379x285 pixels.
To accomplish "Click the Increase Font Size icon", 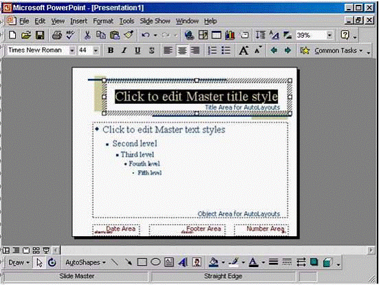I will (243, 50).
